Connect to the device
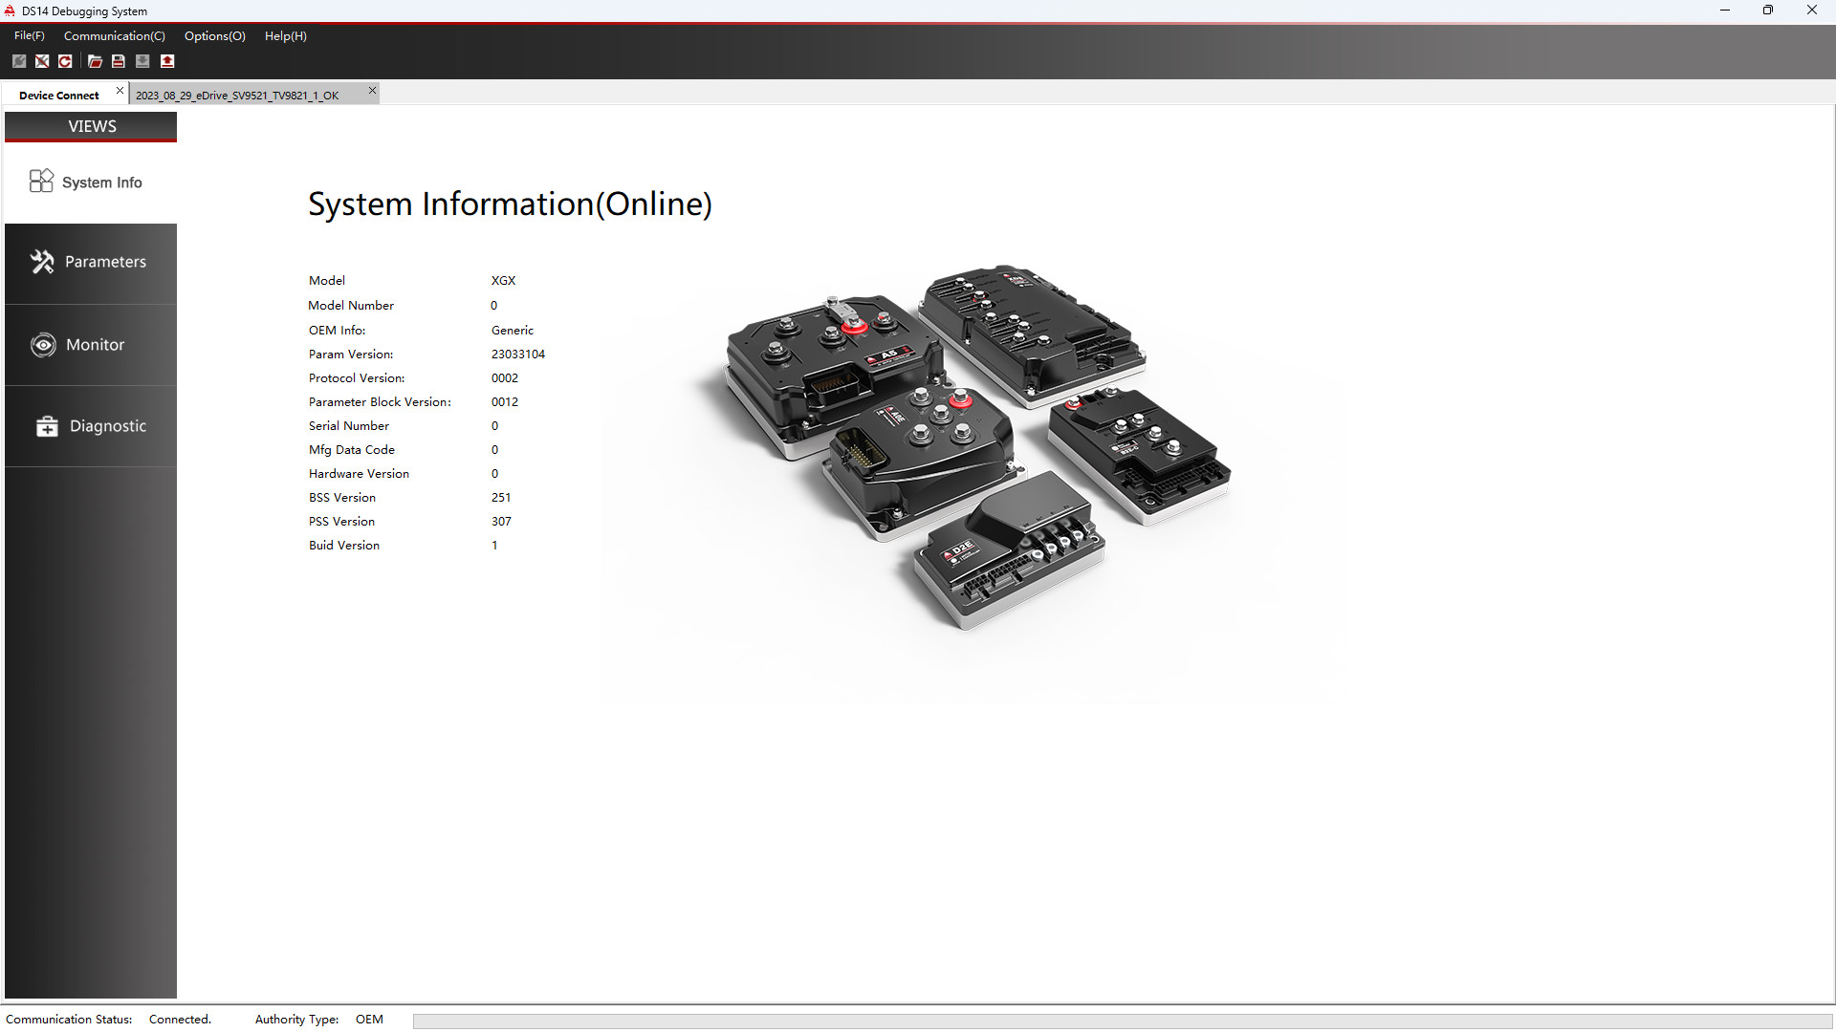This screenshot has height=1032, width=1836. coord(19,61)
